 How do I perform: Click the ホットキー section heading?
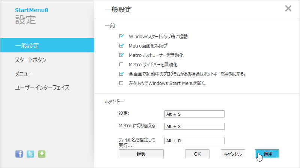pos(114,101)
